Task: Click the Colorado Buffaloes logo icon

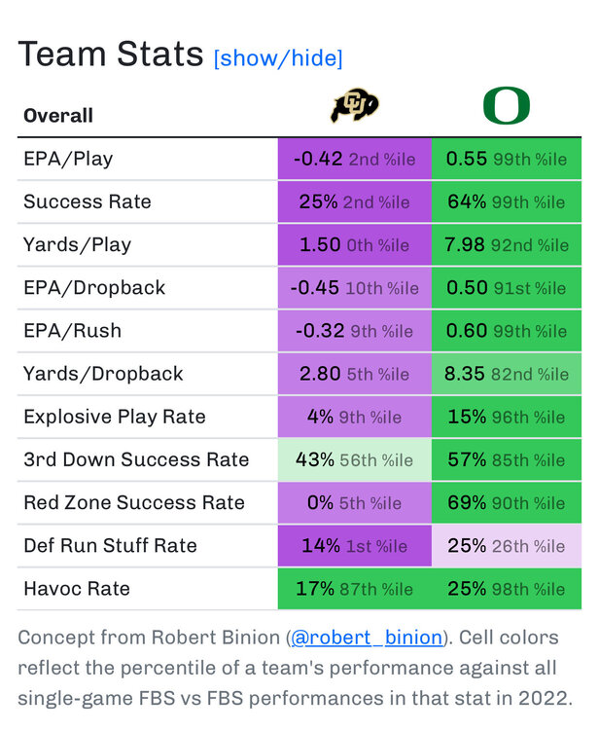Action: tap(354, 105)
